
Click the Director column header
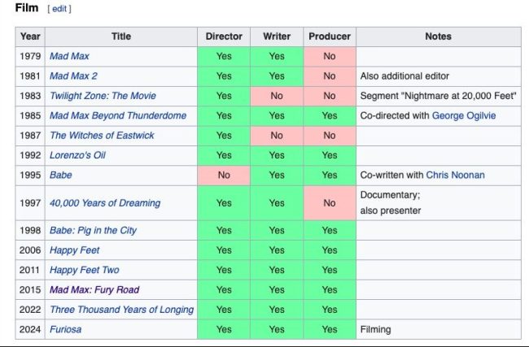(224, 37)
